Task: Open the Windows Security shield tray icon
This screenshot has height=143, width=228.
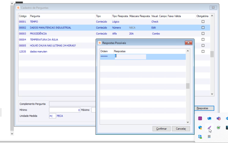Action: coord(200,127)
